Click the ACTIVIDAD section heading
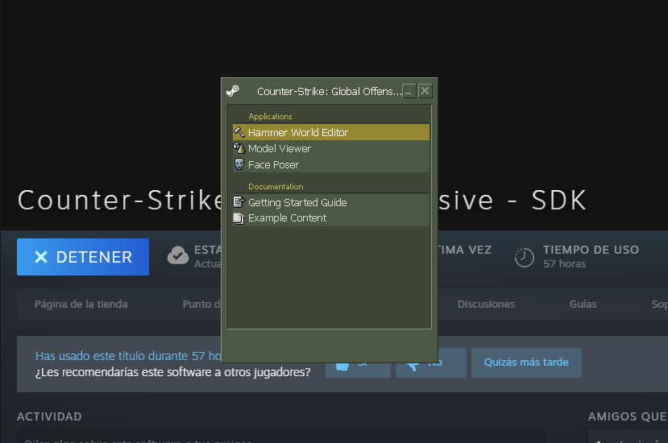This screenshot has height=443, width=668. coord(49,416)
